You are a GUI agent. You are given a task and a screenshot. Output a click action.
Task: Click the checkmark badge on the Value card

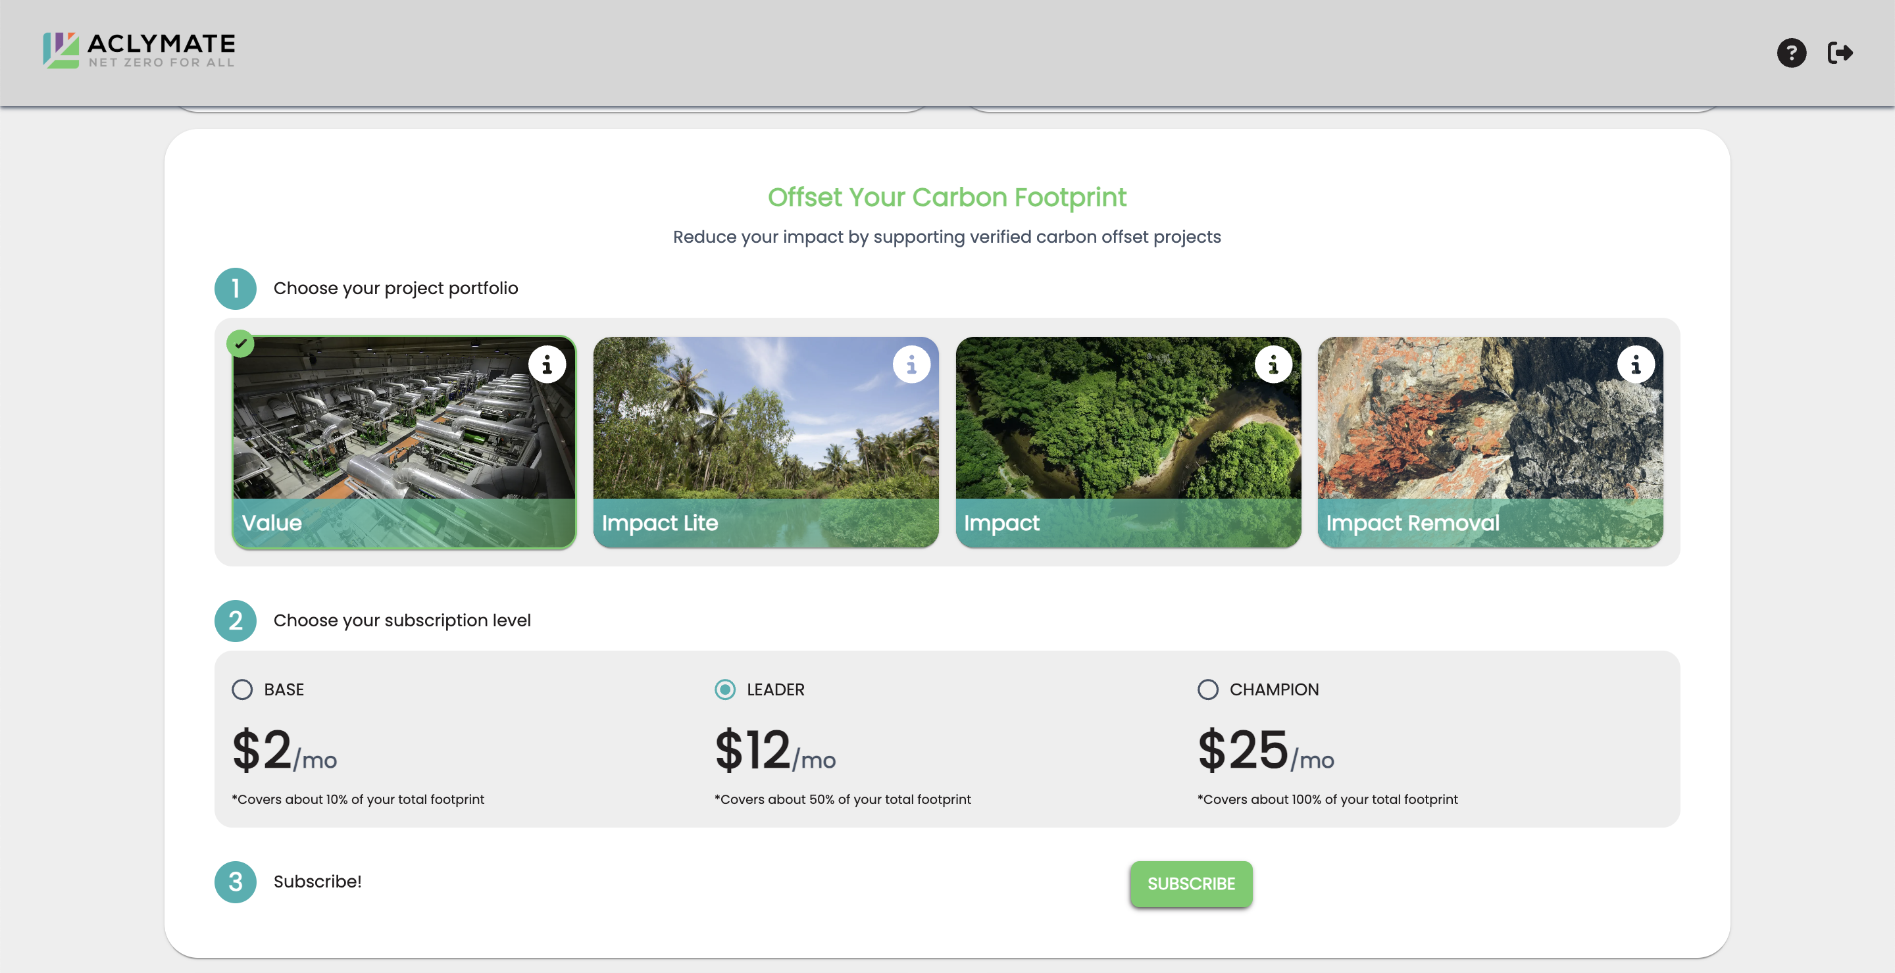click(x=241, y=343)
